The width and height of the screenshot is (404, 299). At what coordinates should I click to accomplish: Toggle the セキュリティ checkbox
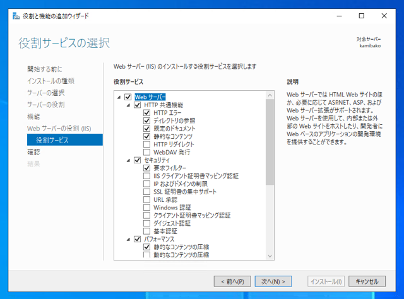click(x=138, y=160)
